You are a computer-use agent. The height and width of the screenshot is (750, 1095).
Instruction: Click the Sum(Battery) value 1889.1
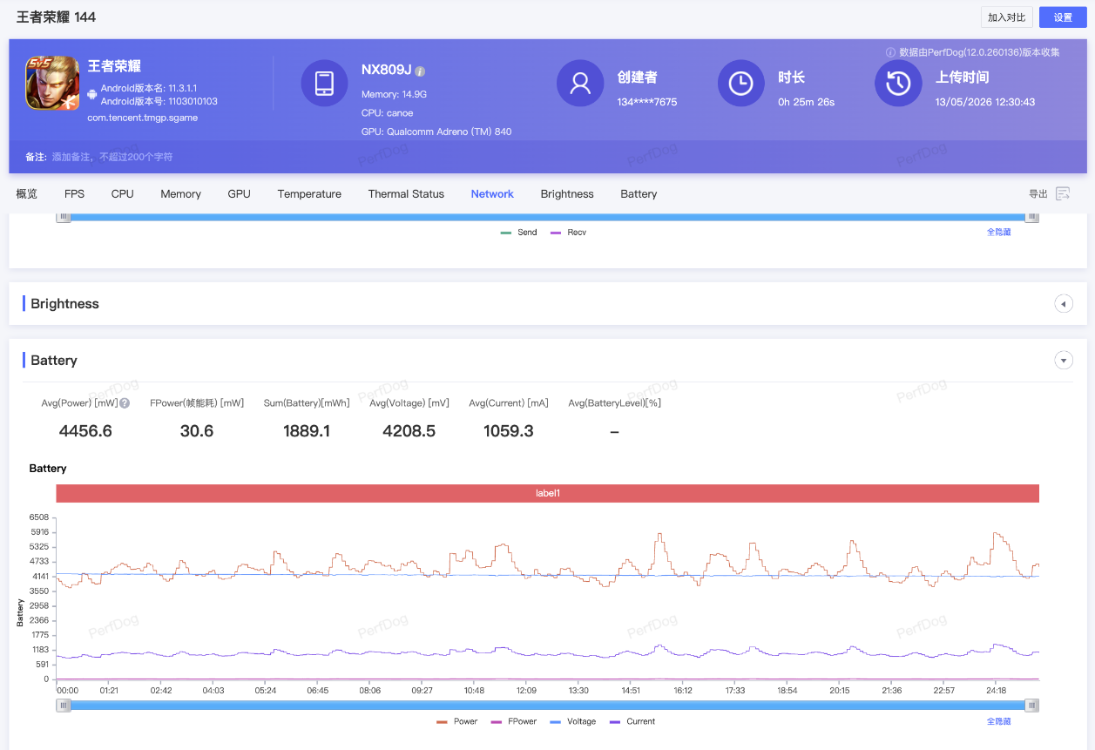(x=307, y=430)
